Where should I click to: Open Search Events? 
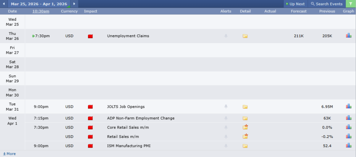click(326, 4)
